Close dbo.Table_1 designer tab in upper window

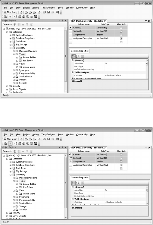(149, 21)
